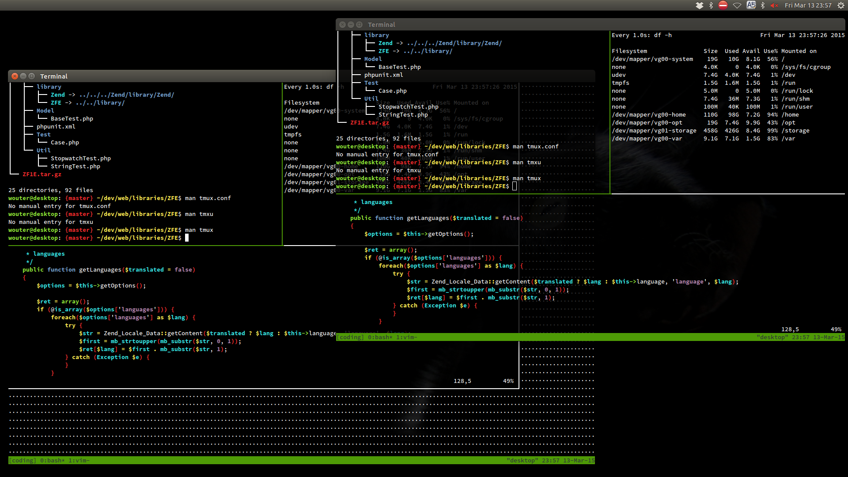The height and width of the screenshot is (477, 848).
Task: Click "25 directories, 92 files" in left window
Action: pos(51,190)
